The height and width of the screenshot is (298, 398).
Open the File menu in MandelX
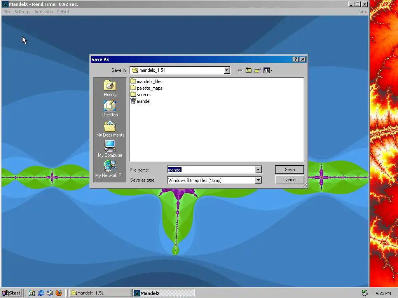point(7,12)
